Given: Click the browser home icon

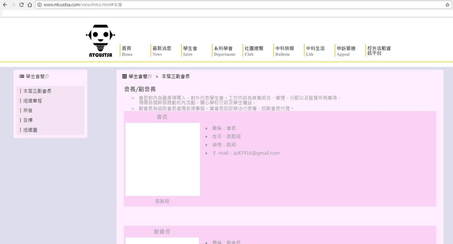Looking at the screenshot, I should coord(30,5).
